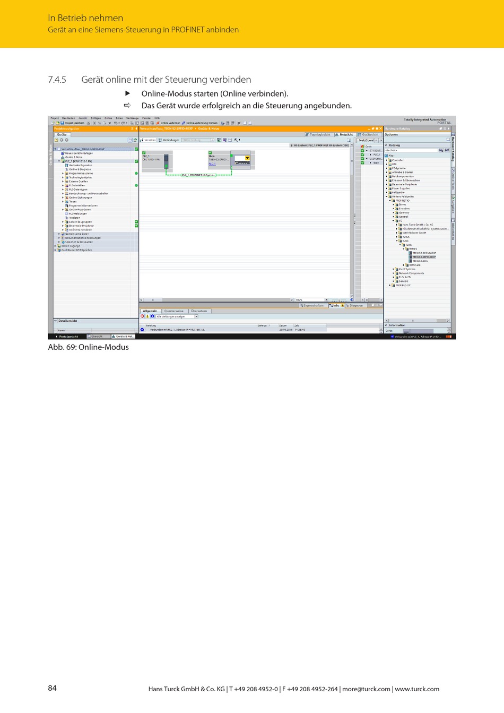This screenshot has width=504, height=713.
Task: Click the Vernetzen button
Action: (149, 140)
